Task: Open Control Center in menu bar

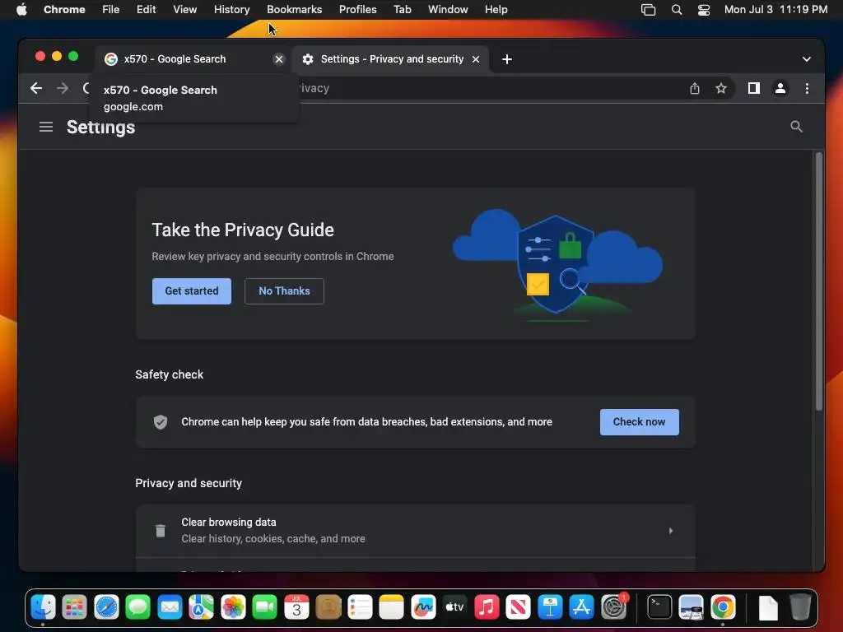Action: pyautogui.click(x=704, y=10)
